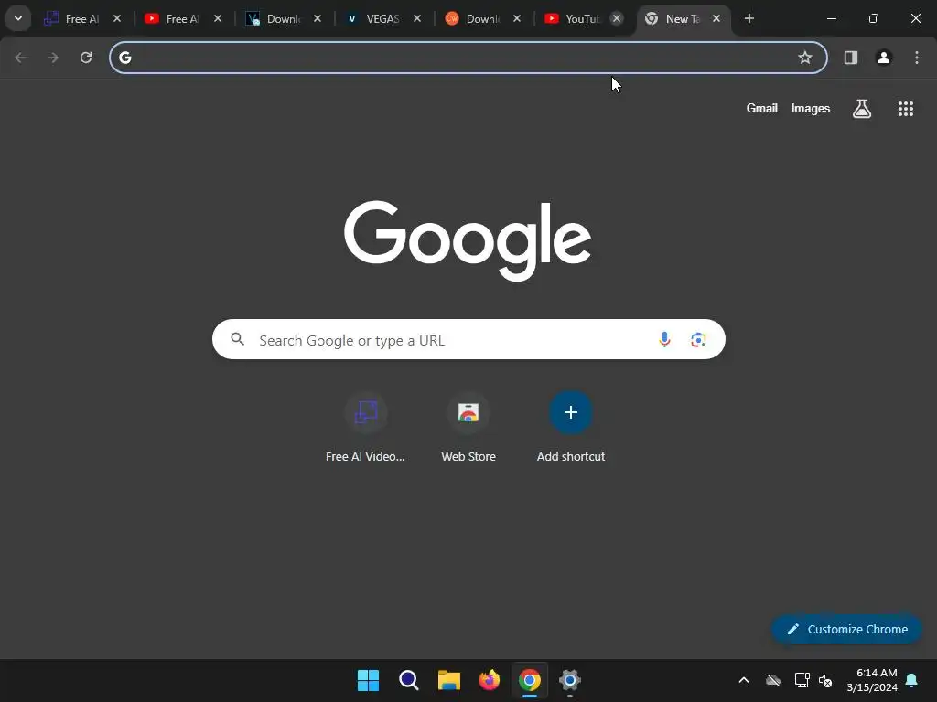
Task: Close the first Free AI tab
Action: point(117,18)
